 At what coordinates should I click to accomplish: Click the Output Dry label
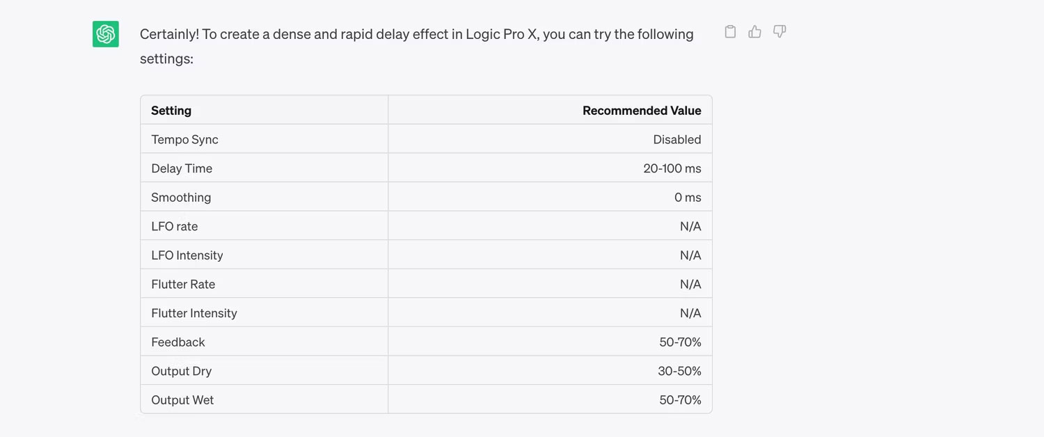[181, 371]
